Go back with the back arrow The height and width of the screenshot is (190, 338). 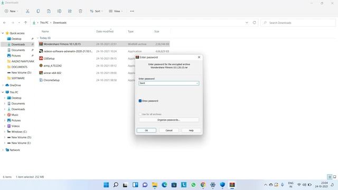5,23
